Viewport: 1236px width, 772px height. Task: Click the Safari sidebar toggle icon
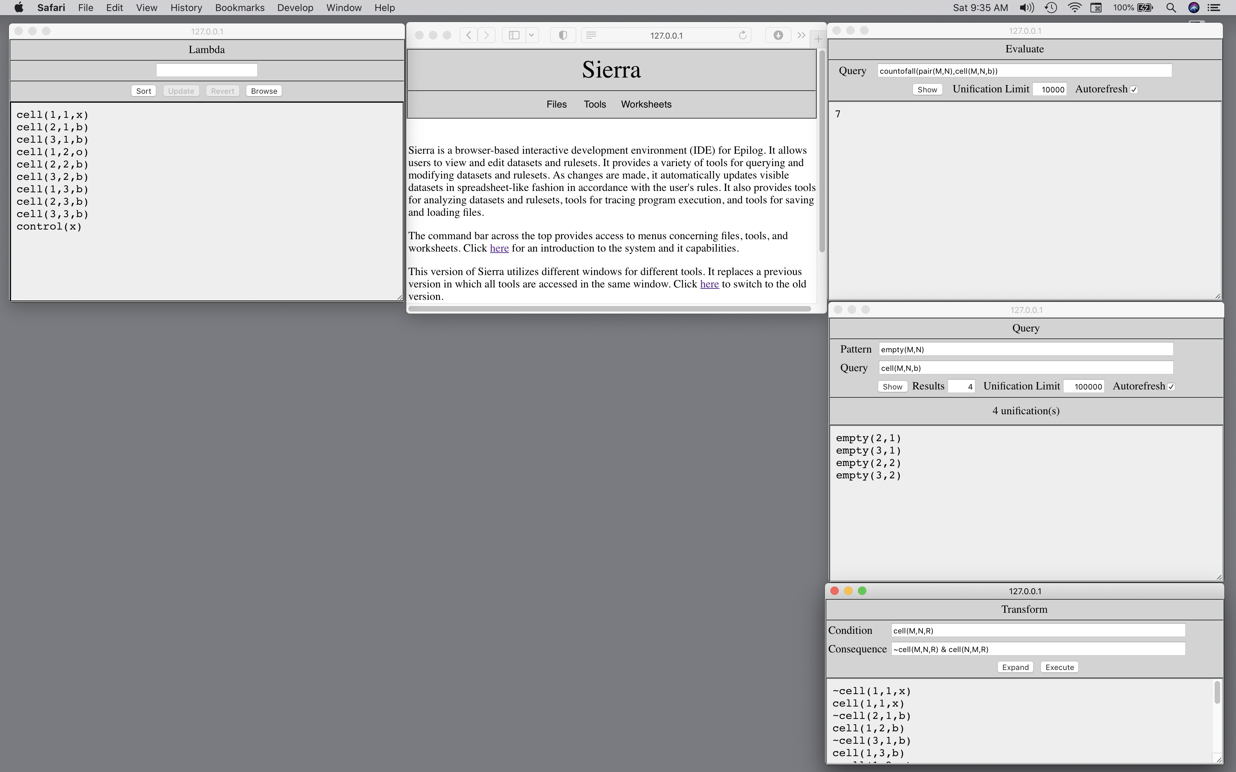[x=514, y=35]
